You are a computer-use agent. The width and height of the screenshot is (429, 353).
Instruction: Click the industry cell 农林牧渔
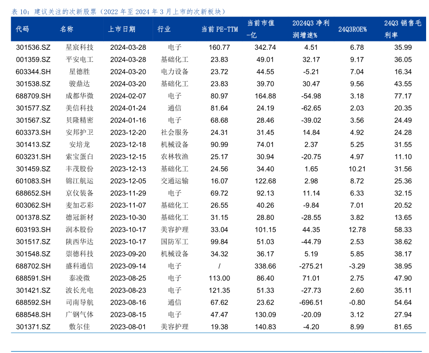click(174, 156)
